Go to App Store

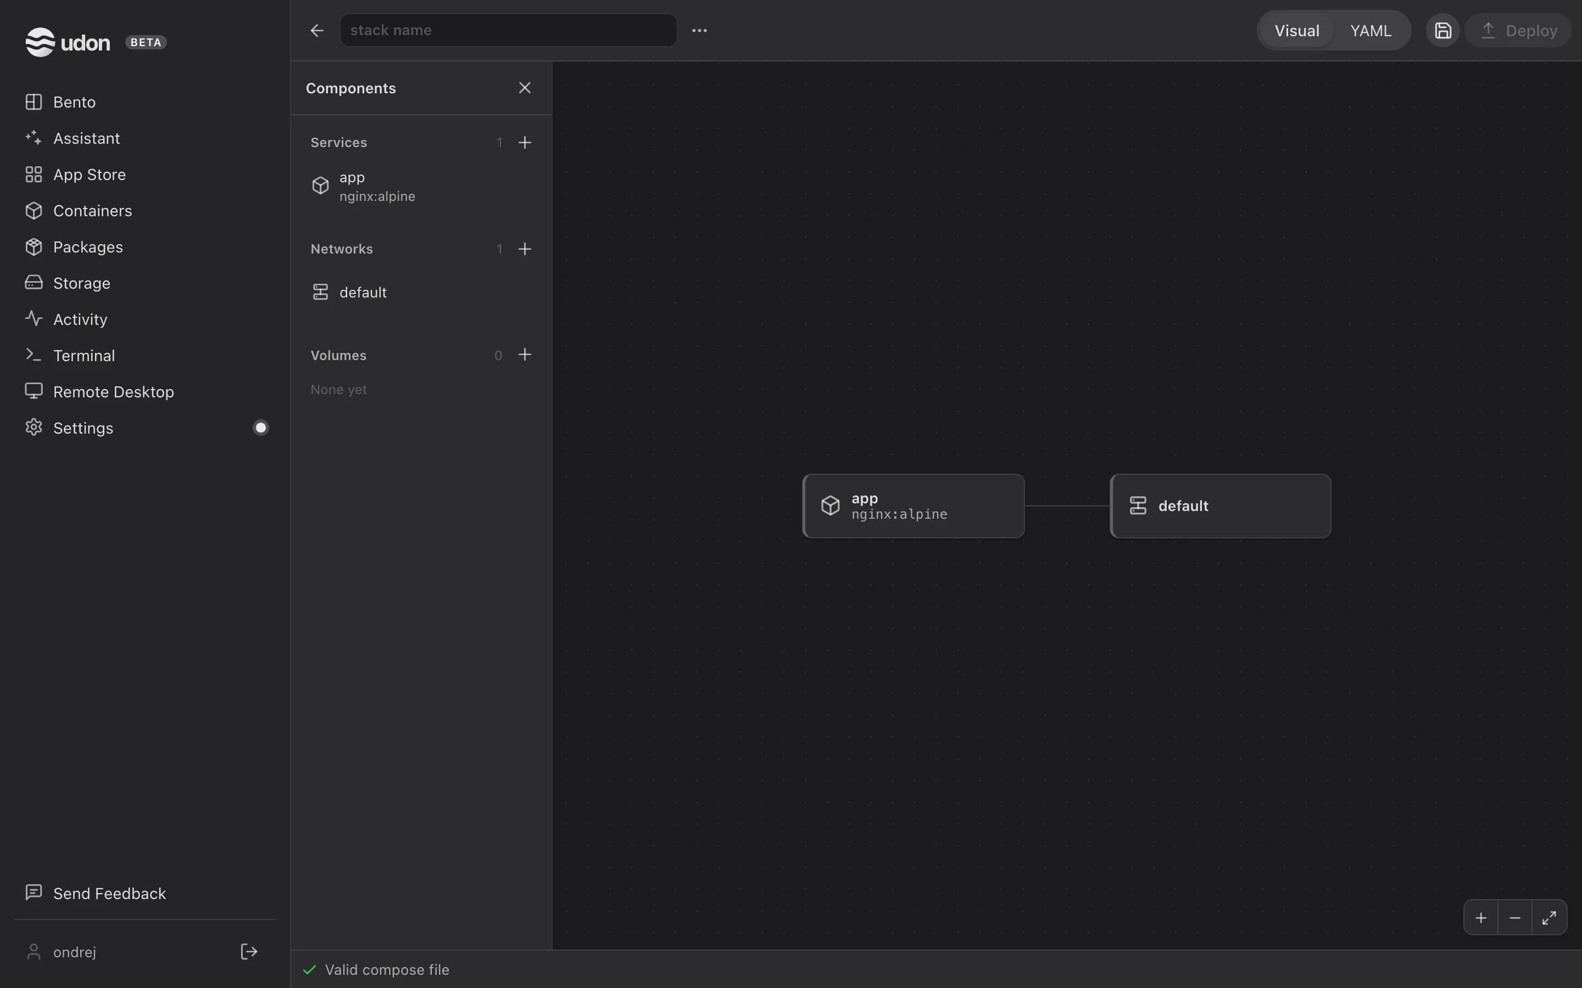pyautogui.click(x=145, y=175)
